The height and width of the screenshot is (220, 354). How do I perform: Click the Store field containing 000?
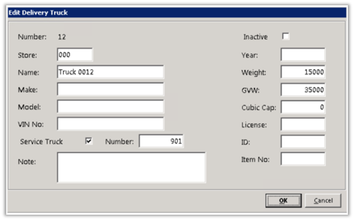pyautogui.click(x=75, y=55)
